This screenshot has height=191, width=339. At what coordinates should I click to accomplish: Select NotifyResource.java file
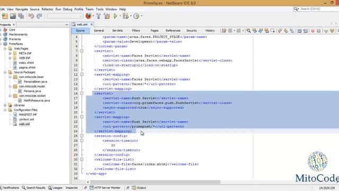(x=37, y=100)
